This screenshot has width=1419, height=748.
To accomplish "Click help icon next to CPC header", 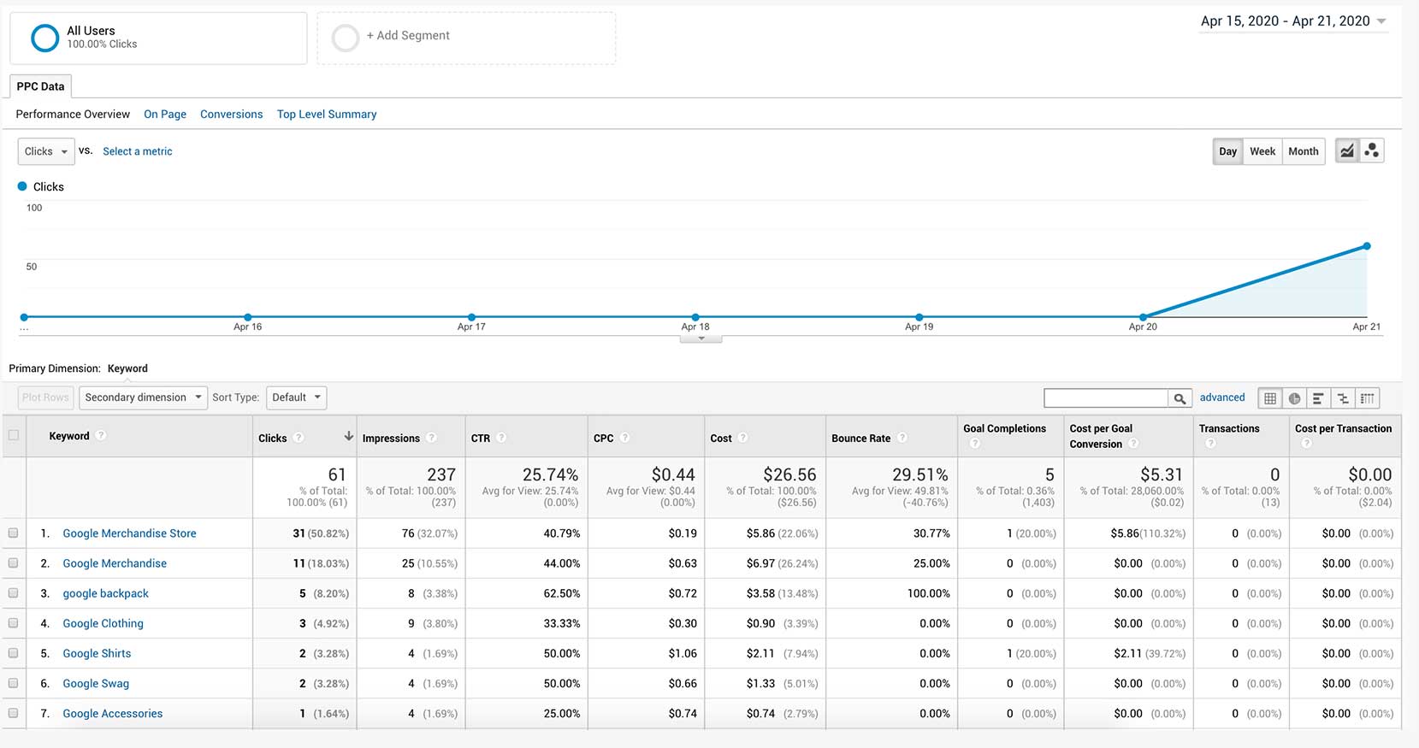I will [625, 438].
